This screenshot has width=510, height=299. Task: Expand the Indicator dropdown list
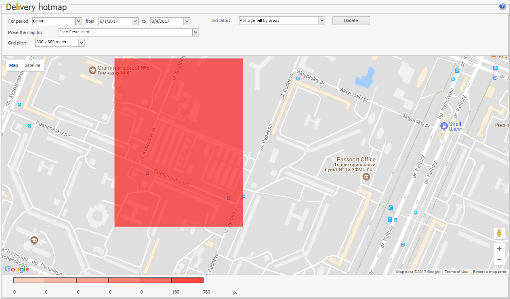click(x=322, y=20)
